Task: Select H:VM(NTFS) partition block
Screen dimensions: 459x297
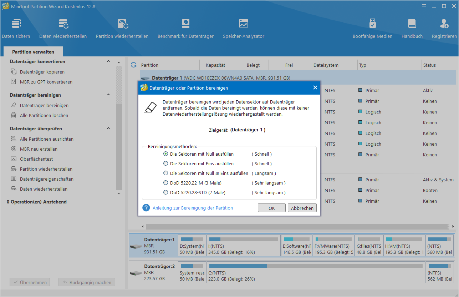Action: [x=404, y=246]
